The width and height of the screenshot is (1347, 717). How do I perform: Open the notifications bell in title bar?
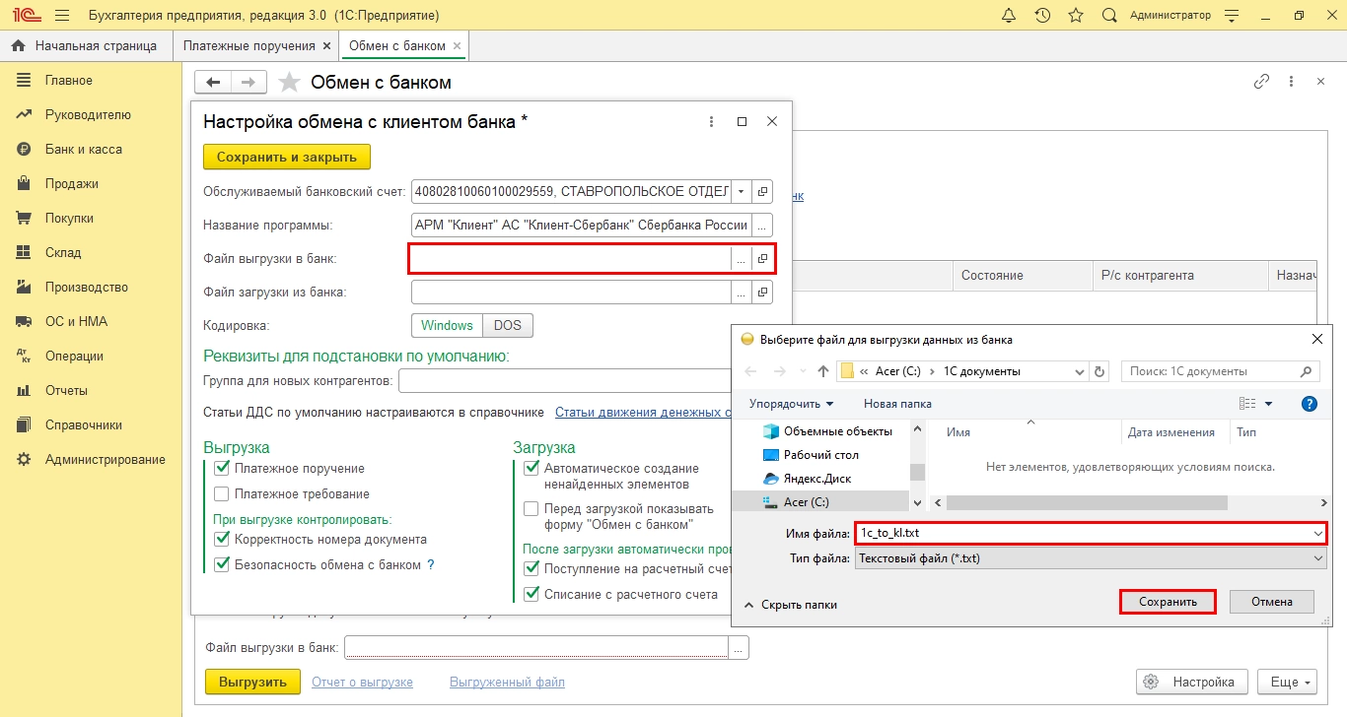pyautogui.click(x=1009, y=16)
